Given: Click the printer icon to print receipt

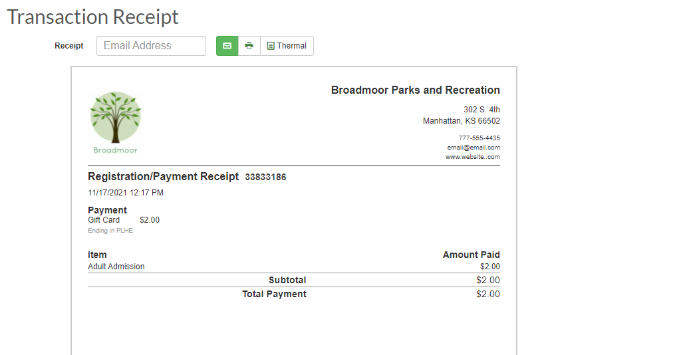Looking at the screenshot, I should [249, 46].
